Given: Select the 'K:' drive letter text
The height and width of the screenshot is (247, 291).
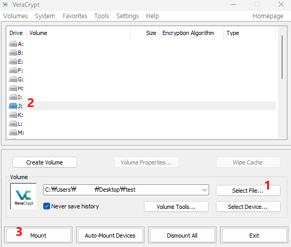Looking at the screenshot, I should [20, 115].
